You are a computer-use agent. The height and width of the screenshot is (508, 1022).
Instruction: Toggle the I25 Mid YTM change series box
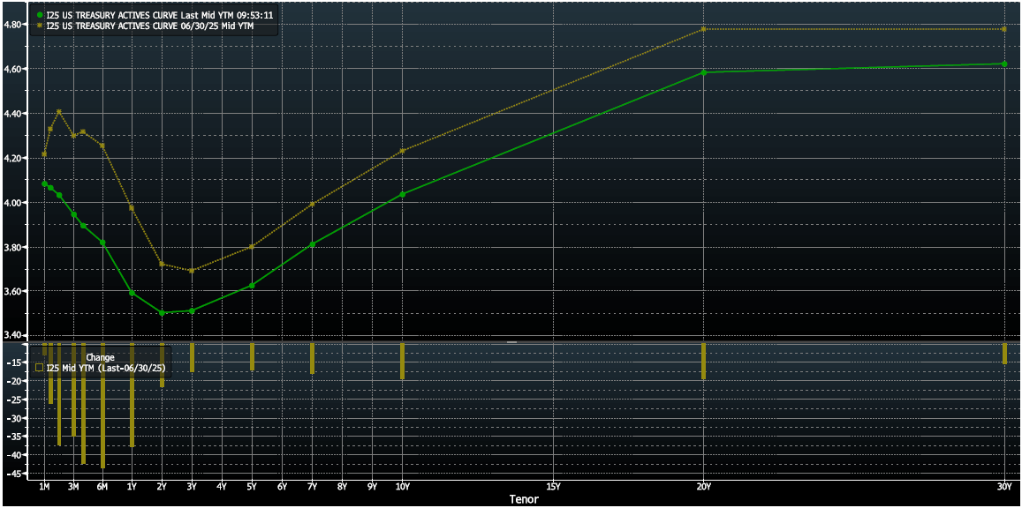(x=39, y=368)
